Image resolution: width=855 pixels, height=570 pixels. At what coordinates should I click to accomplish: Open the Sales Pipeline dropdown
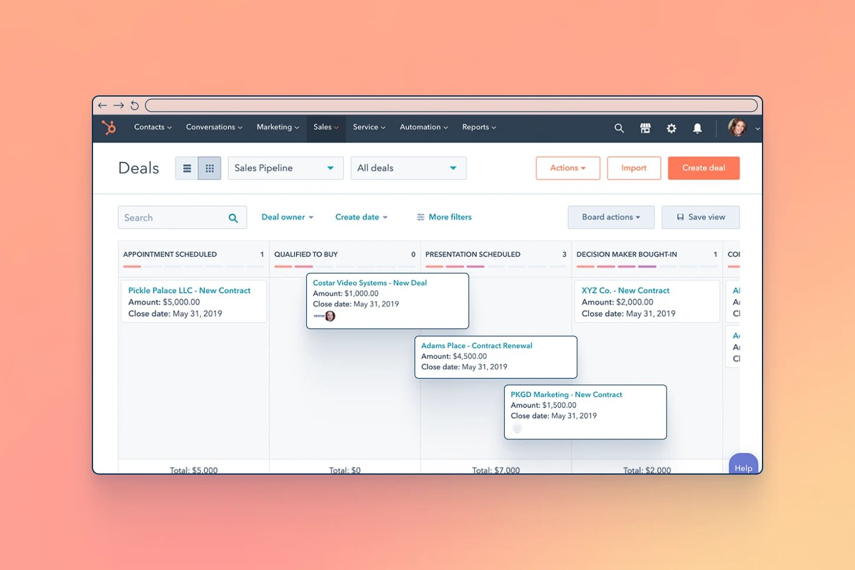286,168
